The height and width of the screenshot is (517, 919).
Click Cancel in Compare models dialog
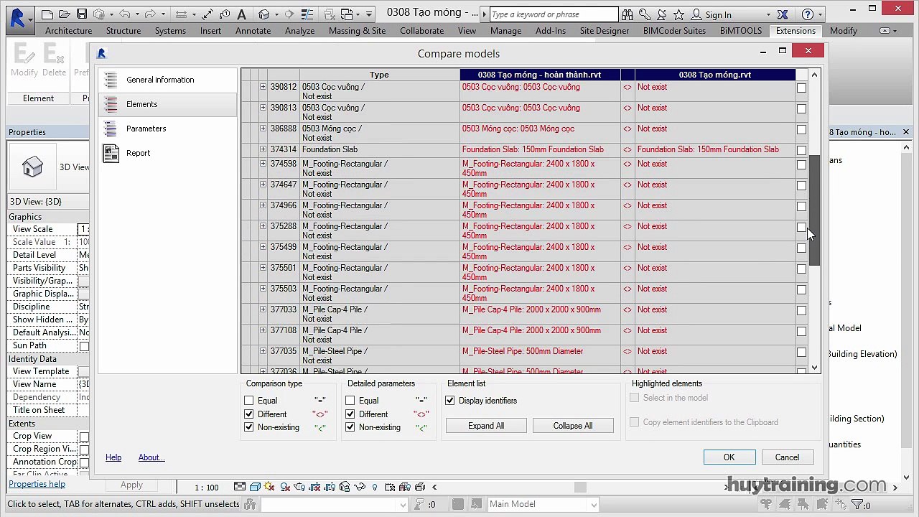[x=787, y=457]
